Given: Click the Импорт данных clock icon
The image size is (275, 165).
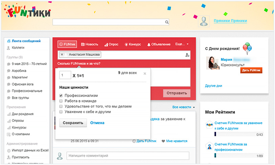Looking at the screenshot, I should [x=8, y=150].
